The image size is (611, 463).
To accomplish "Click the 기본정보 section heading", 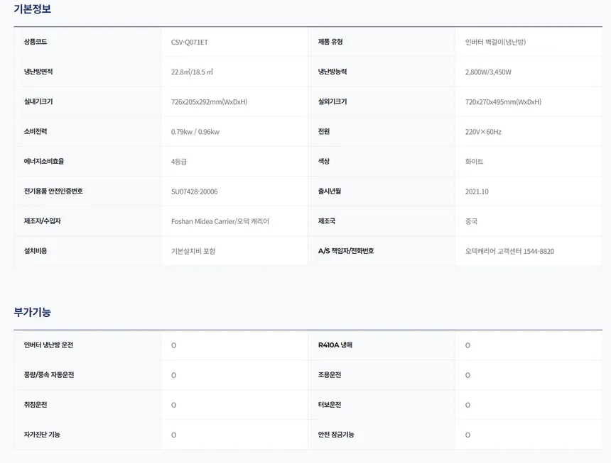I will [33, 9].
